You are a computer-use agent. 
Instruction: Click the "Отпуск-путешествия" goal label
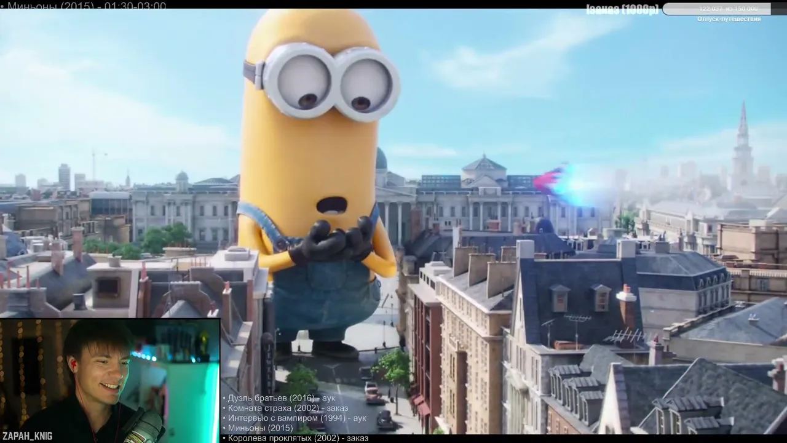(729, 19)
